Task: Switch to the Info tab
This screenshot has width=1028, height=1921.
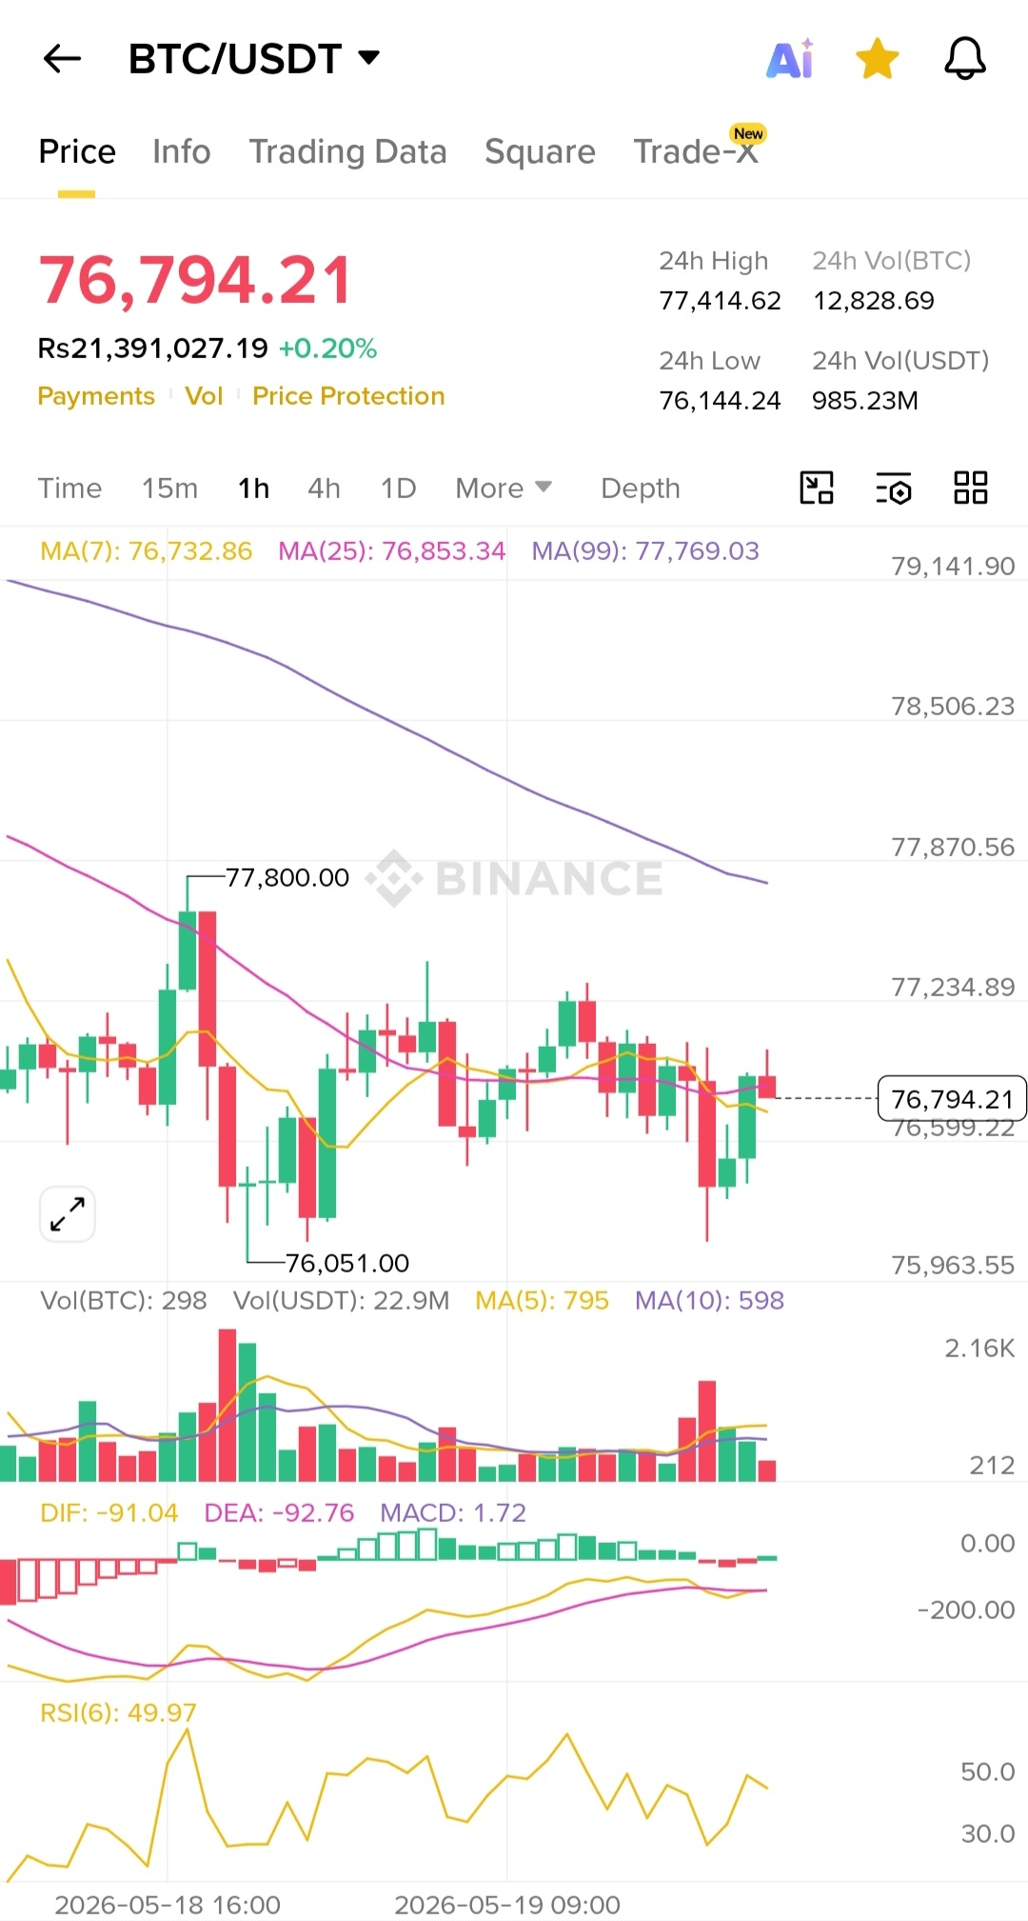Action: click(x=182, y=151)
